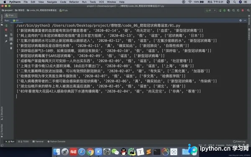
Task: Open Run panel settings gear
Action: click(x=241, y=21)
